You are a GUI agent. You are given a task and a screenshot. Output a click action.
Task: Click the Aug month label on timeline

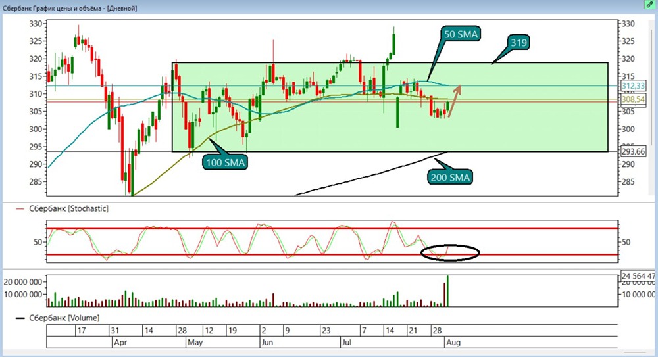453,343
